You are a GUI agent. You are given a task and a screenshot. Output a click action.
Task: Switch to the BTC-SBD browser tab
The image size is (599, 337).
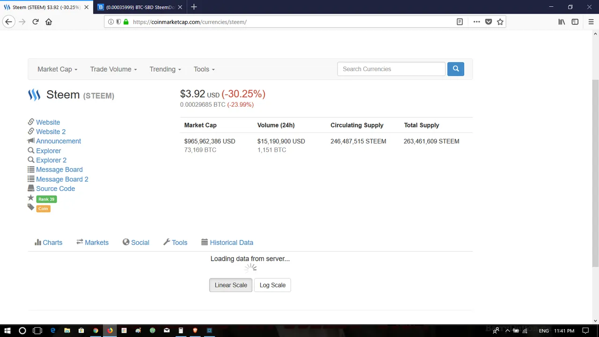tap(140, 7)
